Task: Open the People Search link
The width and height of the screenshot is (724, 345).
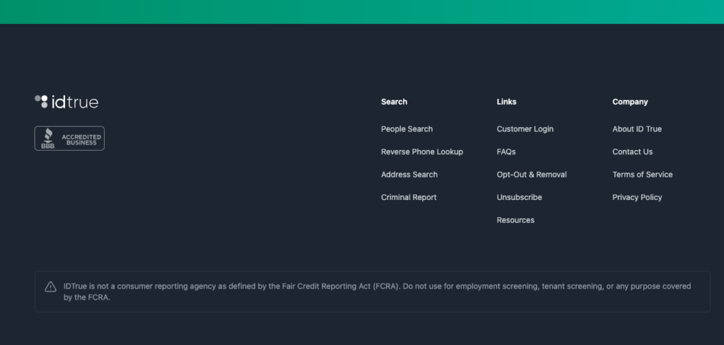Action: click(x=407, y=129)
